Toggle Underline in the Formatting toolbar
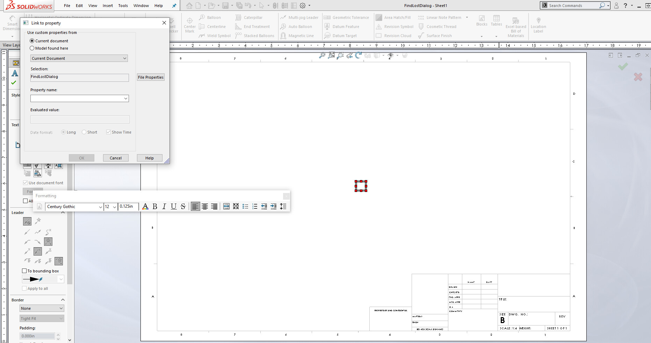The width and height of the screenshot is (651, 343). [173, 207]
